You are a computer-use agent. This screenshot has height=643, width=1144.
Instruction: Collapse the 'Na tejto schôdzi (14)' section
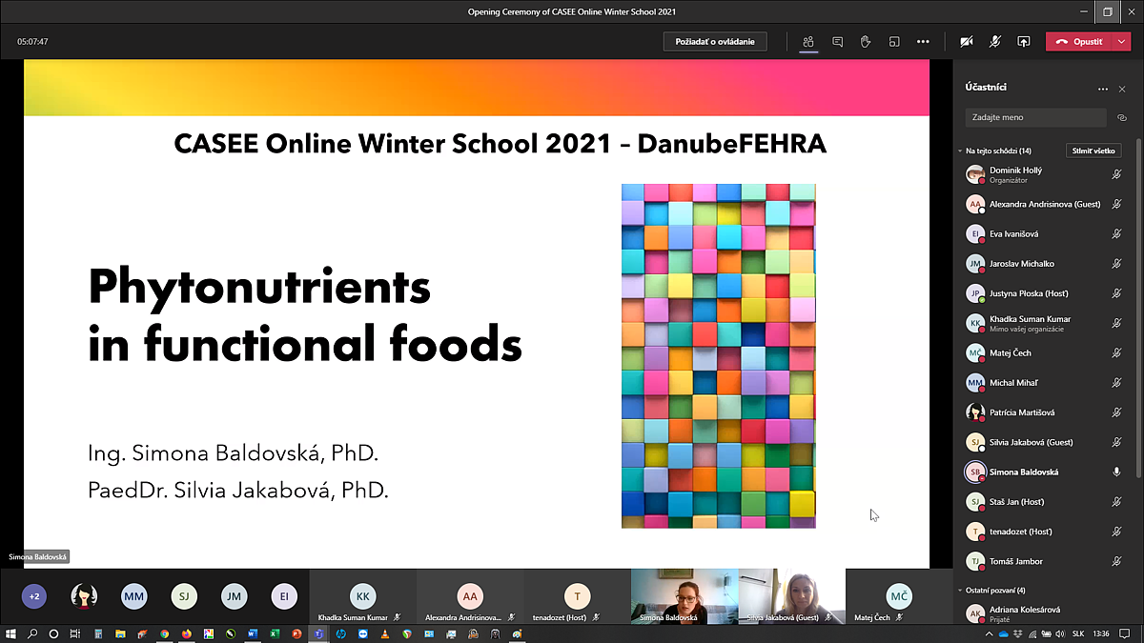click(x=960, y=151)
